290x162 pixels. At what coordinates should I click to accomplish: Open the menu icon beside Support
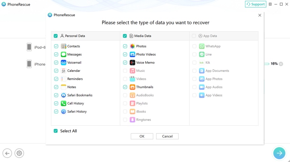coord(270,4)
